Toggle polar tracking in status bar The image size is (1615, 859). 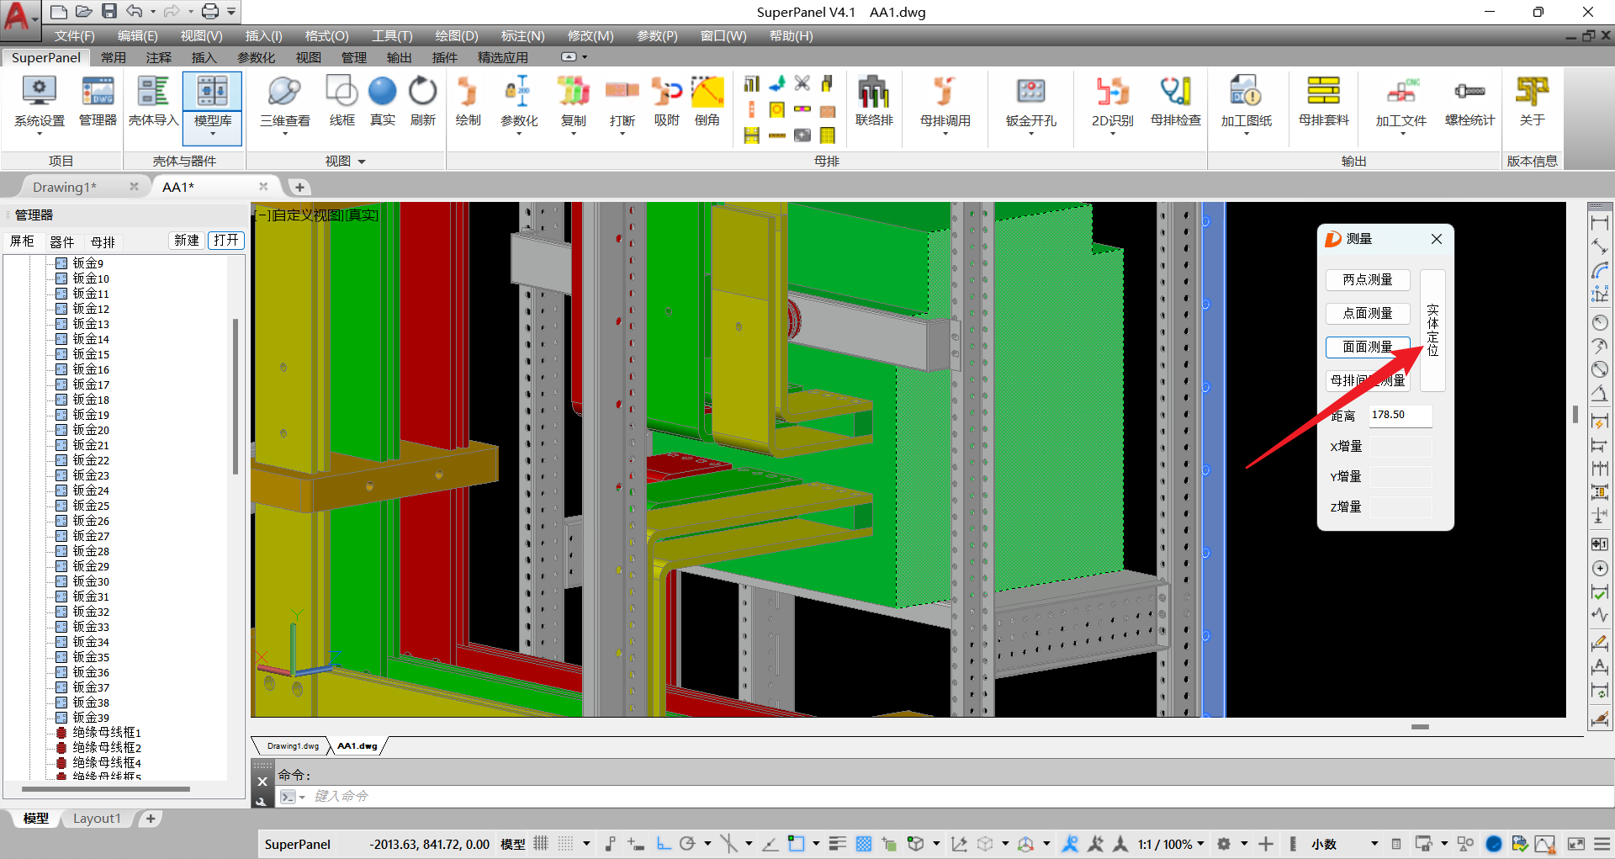pyautogui.click(x=687, y=843)
